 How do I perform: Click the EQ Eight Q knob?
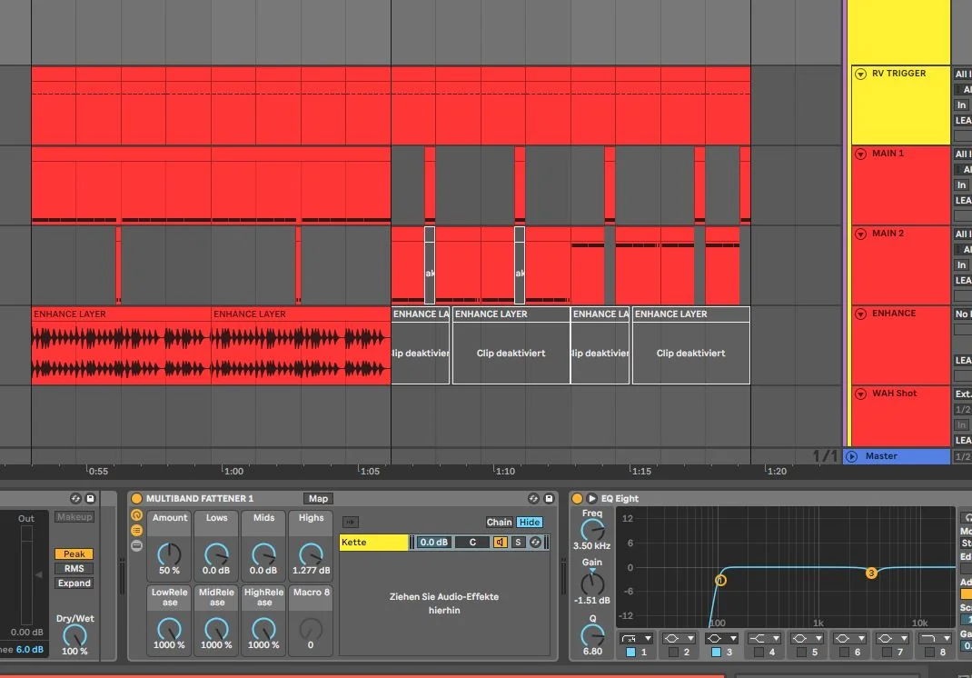pos(592,635)
